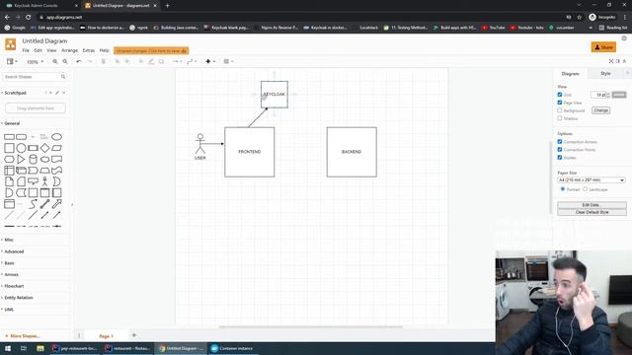Click the Scratchpad edit pencil icon
This screenshot has width=632, height=355.
pos(57,93)
